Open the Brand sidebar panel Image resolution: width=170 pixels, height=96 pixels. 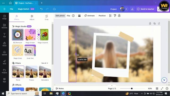point(4,44)
